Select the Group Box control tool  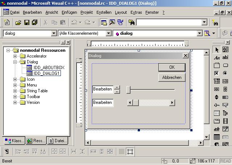(217, 65)
